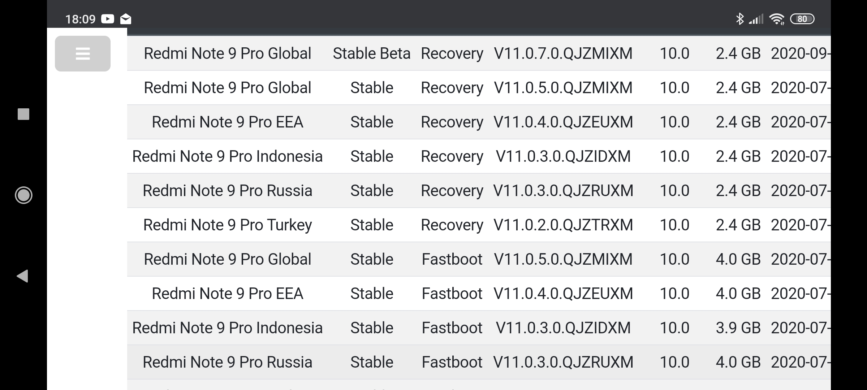Tap the cellular signal bars icon
The height and width of the screenshot is (390, 867).
pyautogui.click(x=756, y=19)
